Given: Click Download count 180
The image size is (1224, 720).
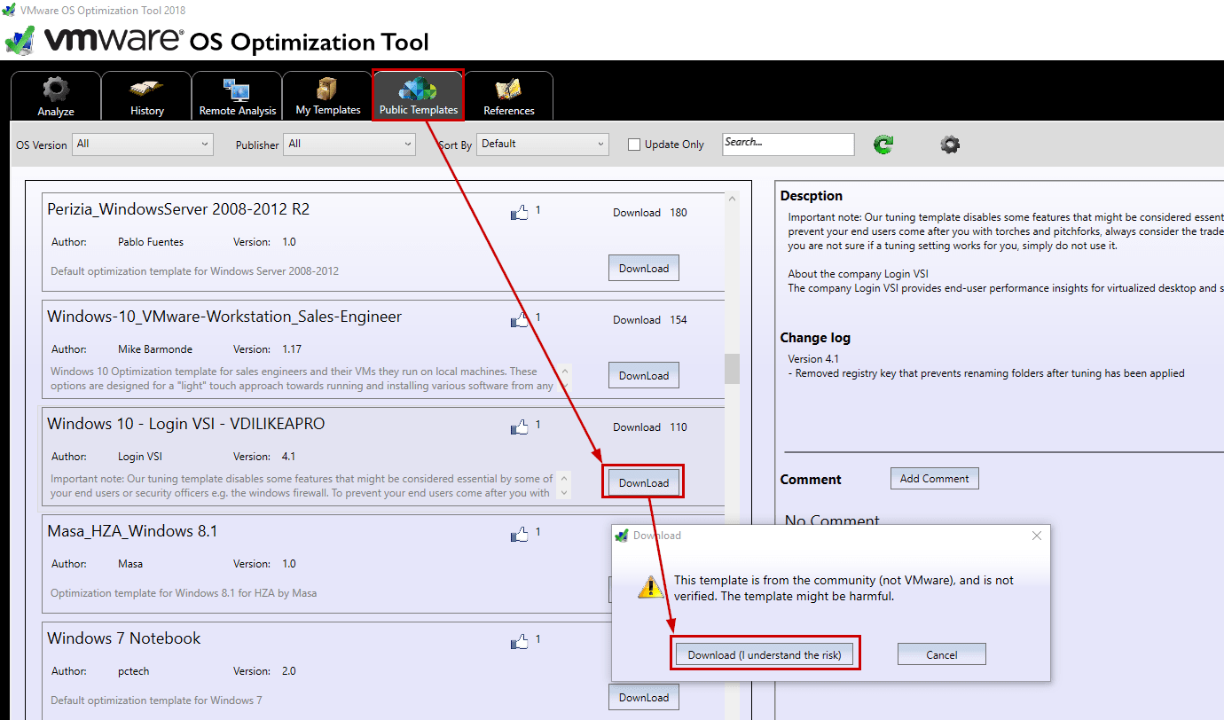Looking at the screenshot, I should 679,213.
